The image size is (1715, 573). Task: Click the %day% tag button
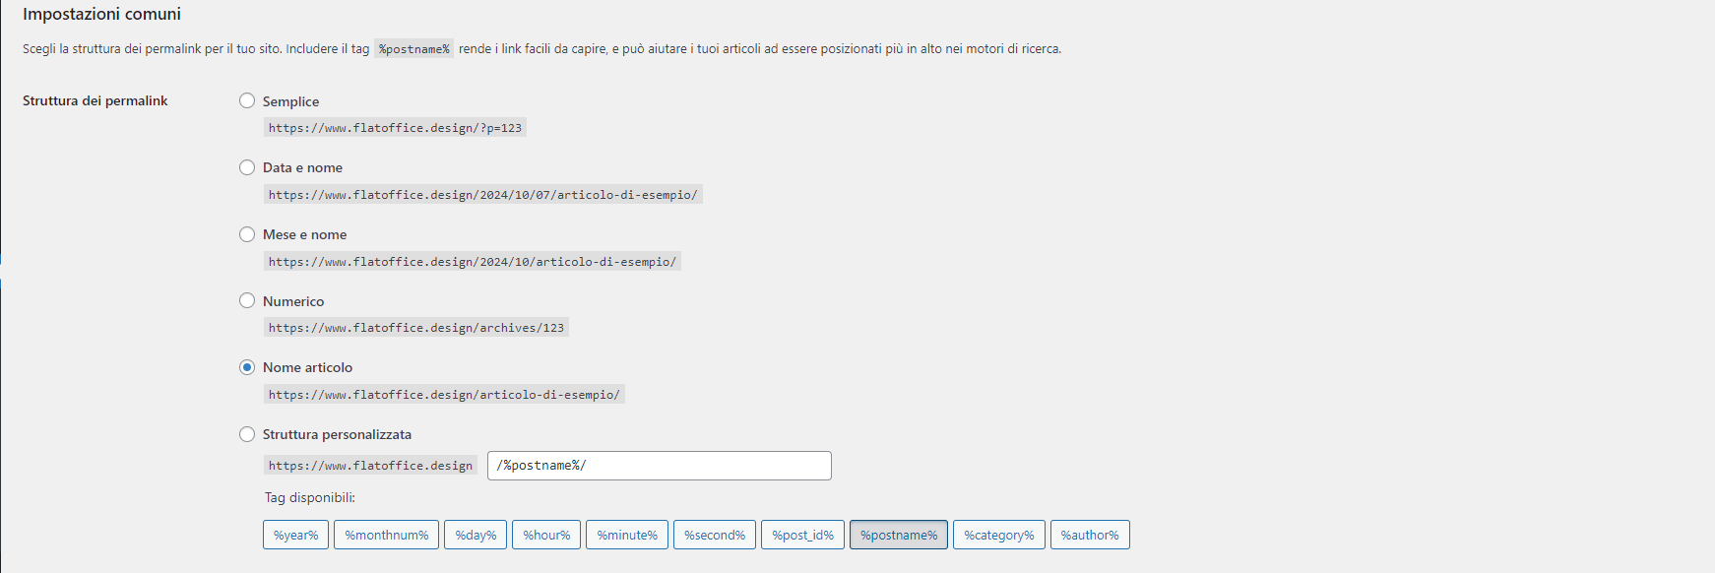pos(476,535)
